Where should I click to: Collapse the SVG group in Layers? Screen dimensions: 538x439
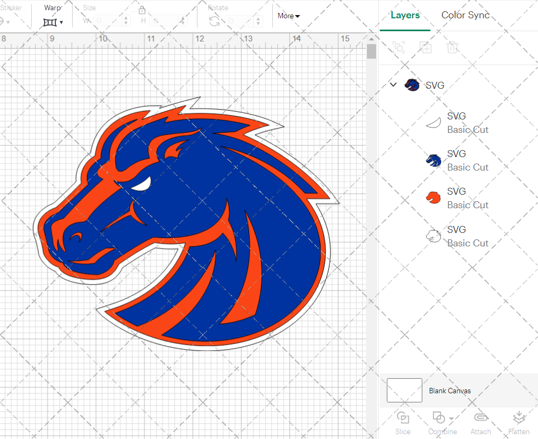[393, 84]
